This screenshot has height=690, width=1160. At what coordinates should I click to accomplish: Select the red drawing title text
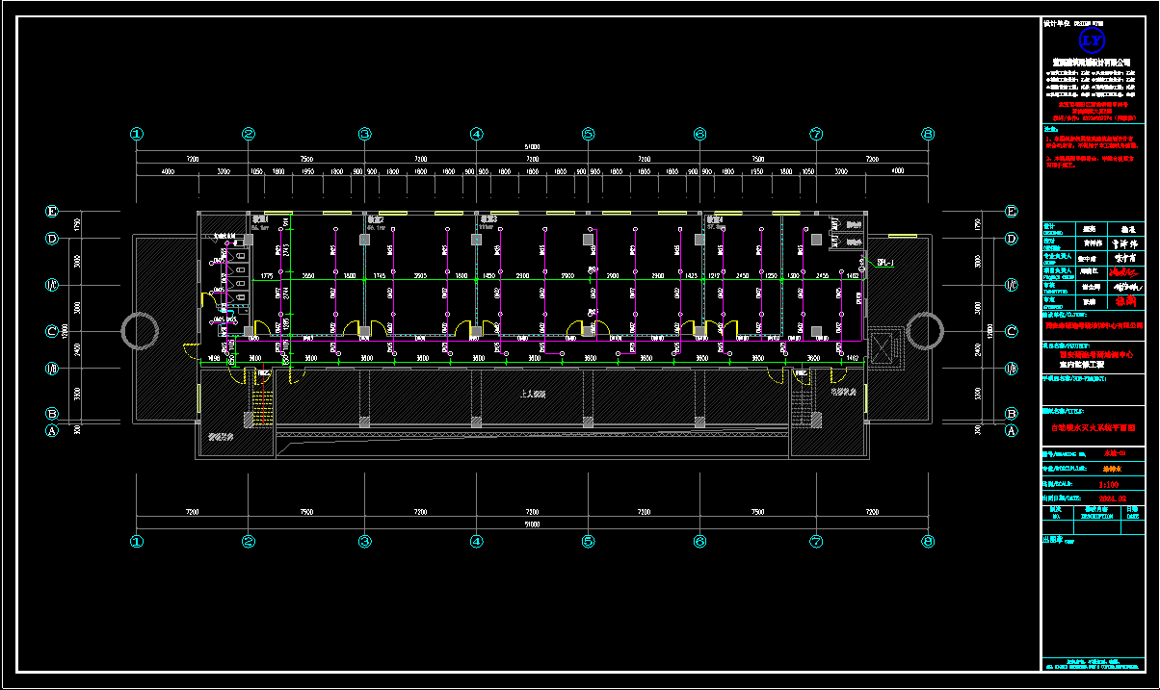pos(1092,425)
